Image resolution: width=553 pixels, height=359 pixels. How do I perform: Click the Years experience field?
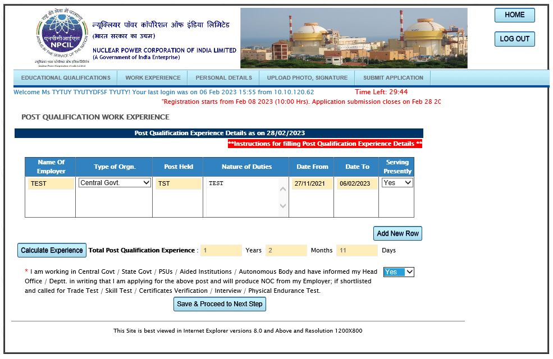221,251
